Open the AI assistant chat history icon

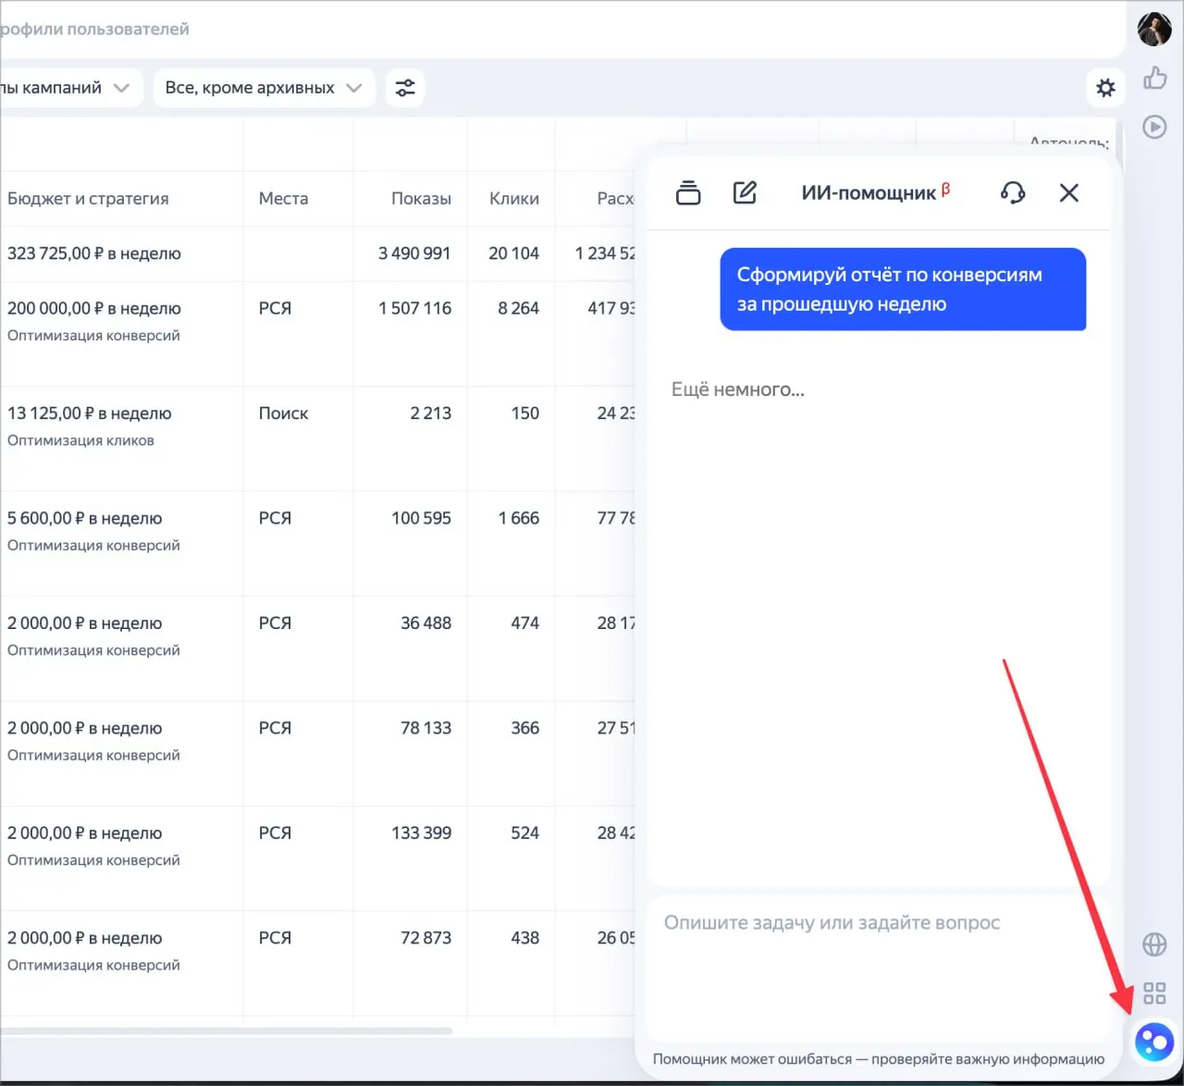688,192
